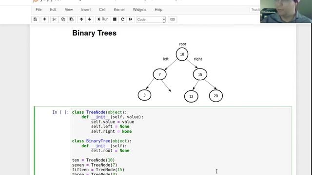Cut the selected cell with the scissors icon

click(54, 19)
